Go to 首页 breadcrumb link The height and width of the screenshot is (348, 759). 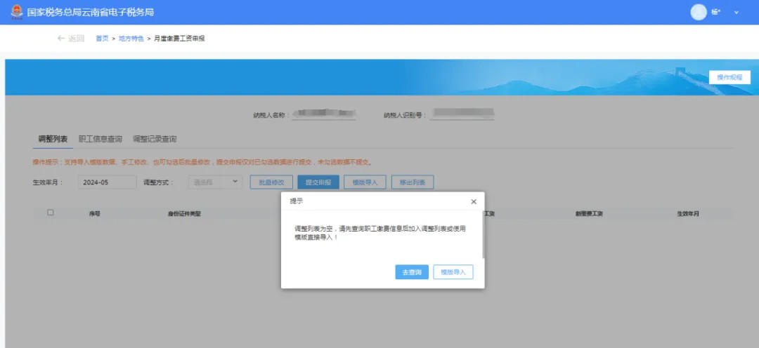102,39
